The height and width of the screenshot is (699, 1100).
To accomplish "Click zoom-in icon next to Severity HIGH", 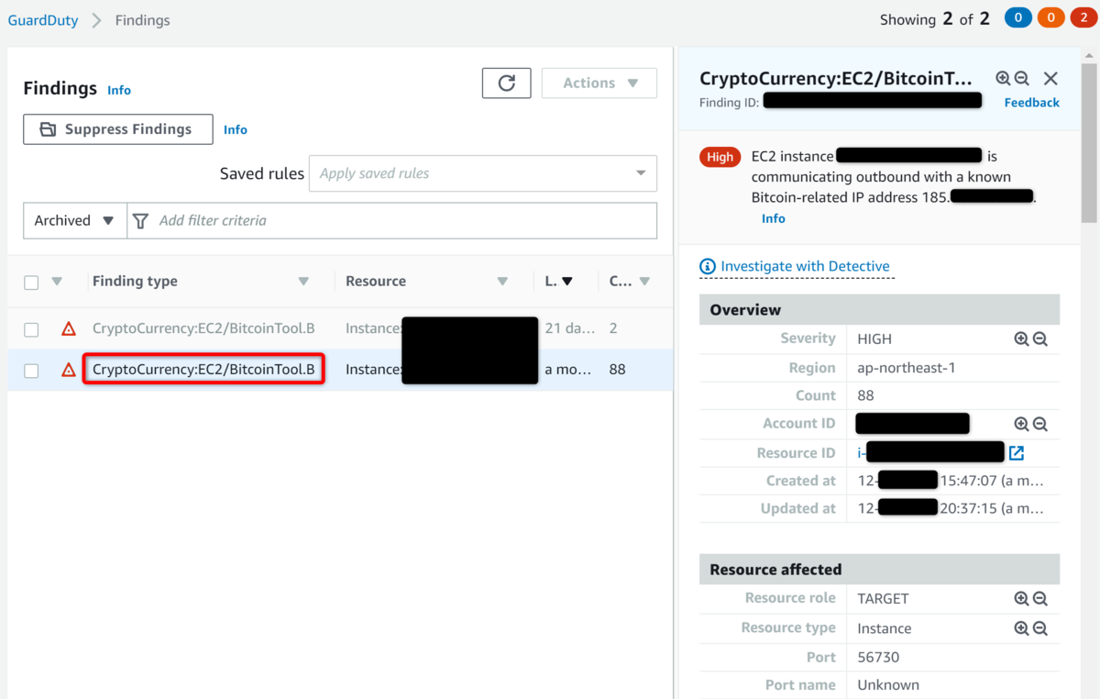I will [x=1021, y=338].
